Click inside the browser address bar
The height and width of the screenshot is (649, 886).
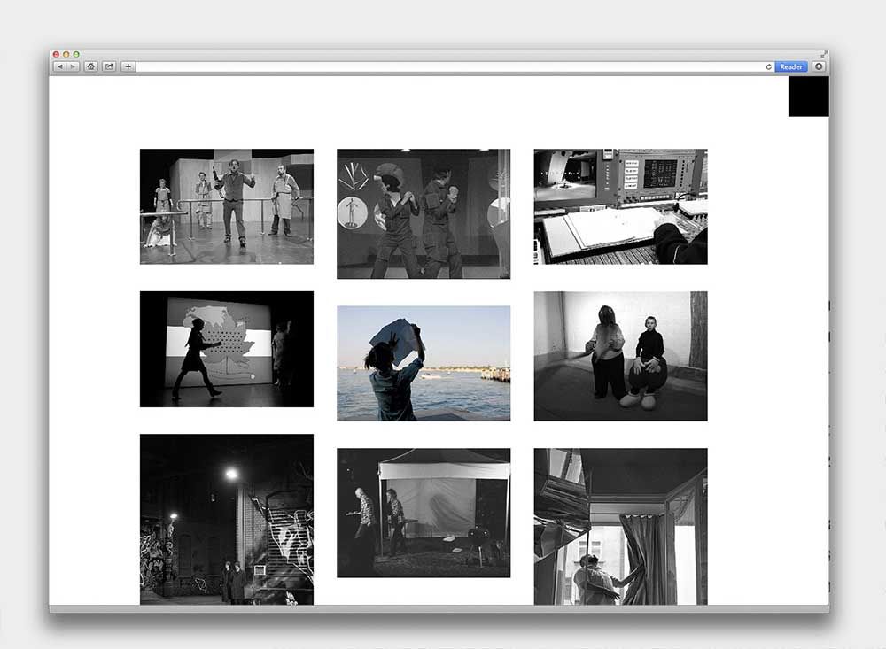(x=443, y=67)
